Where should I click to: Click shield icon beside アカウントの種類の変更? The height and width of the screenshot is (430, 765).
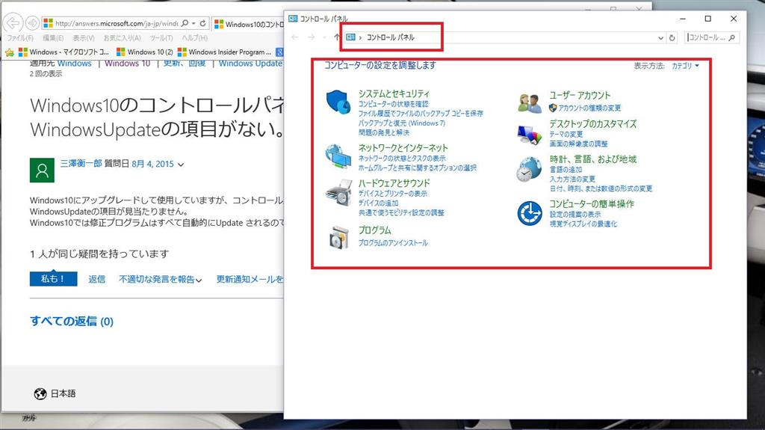[x=553, y=108]
